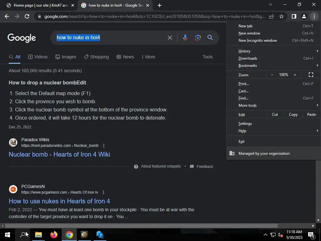The image size is (321, 241).
Task: Select New tab menu item
Action: 273,26
